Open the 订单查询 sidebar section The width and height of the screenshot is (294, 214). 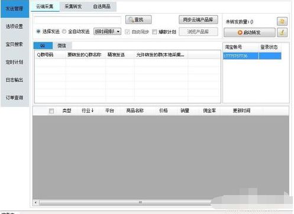pos(15,98)
